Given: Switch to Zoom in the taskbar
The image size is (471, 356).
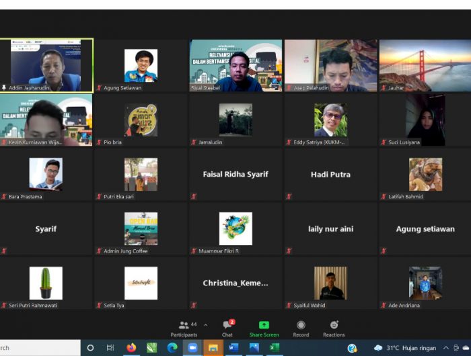Looking at the screenshot, I should (x=192, y=347).
